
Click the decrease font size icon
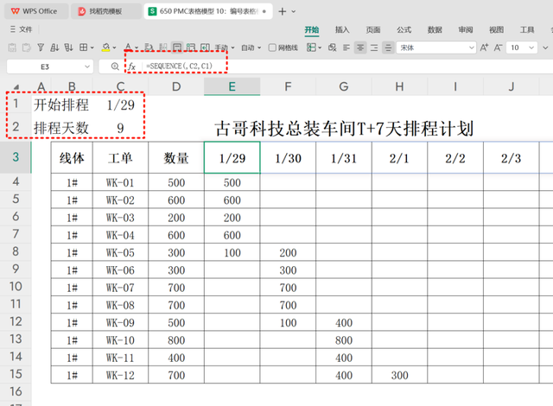498,48
